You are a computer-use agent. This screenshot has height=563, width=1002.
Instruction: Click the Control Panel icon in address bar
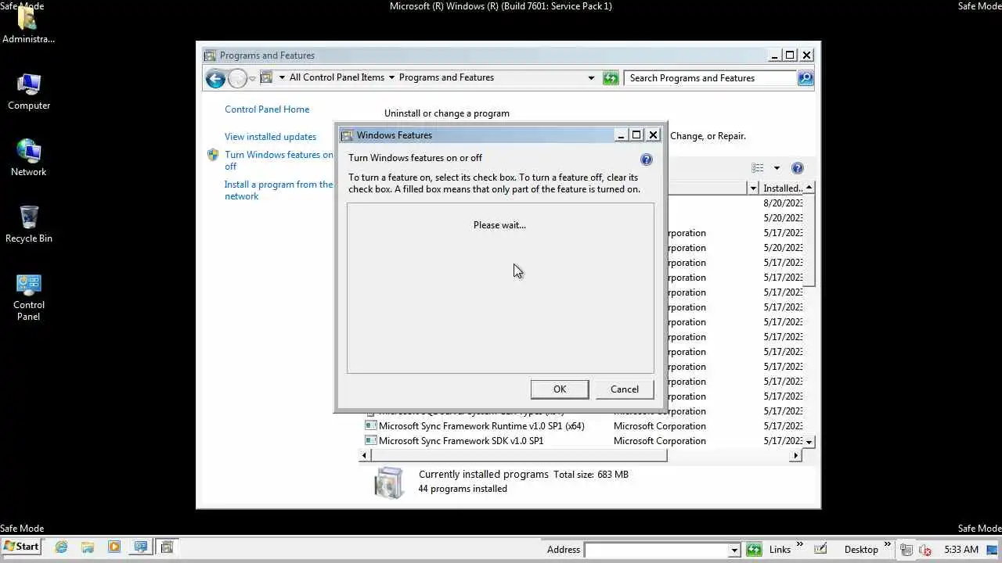(x=266, y=77)
